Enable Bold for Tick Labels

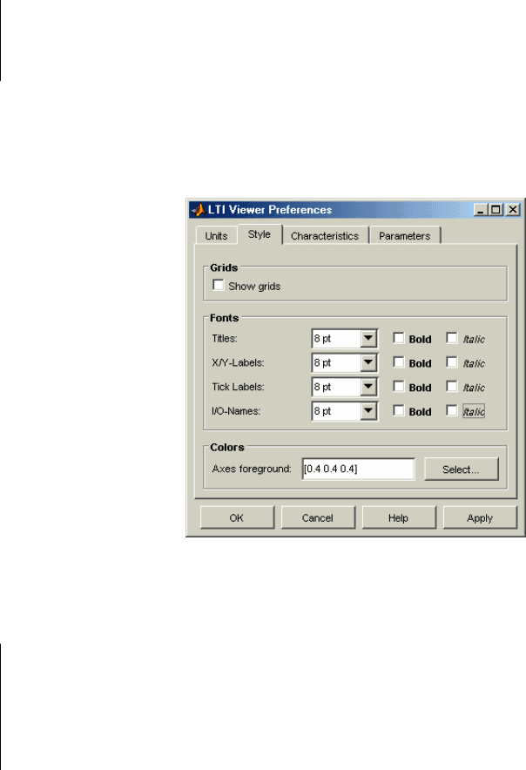point(398,386)
